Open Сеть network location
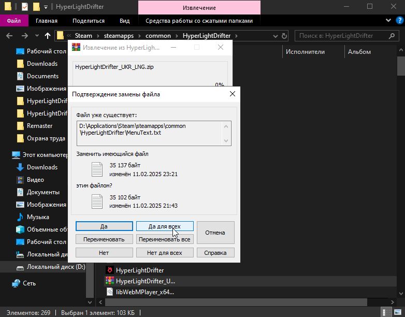405x317 pixels. (24, 283)
